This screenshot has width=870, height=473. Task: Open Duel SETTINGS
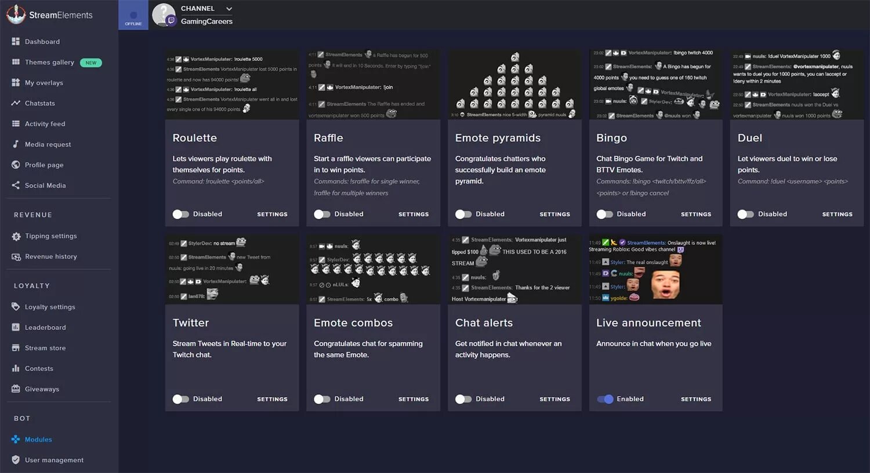[838, 214]
